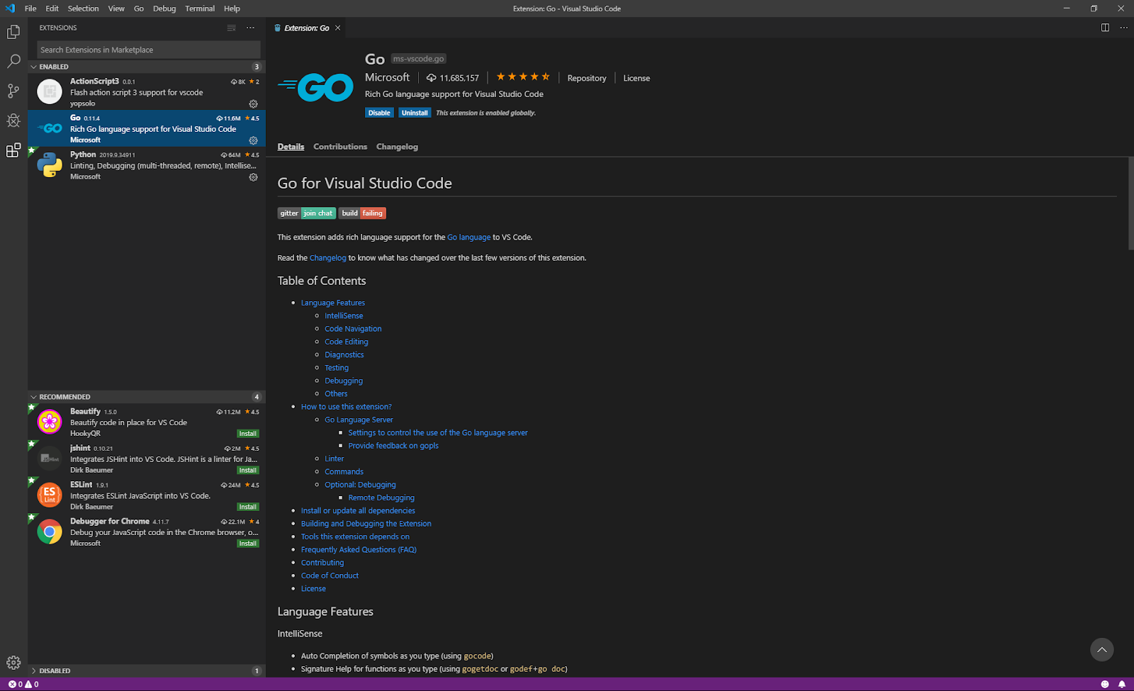Open the Changelog link in readme text
Image resolution: width=1134 pixels, height=691 pixels.
point(328,258)
